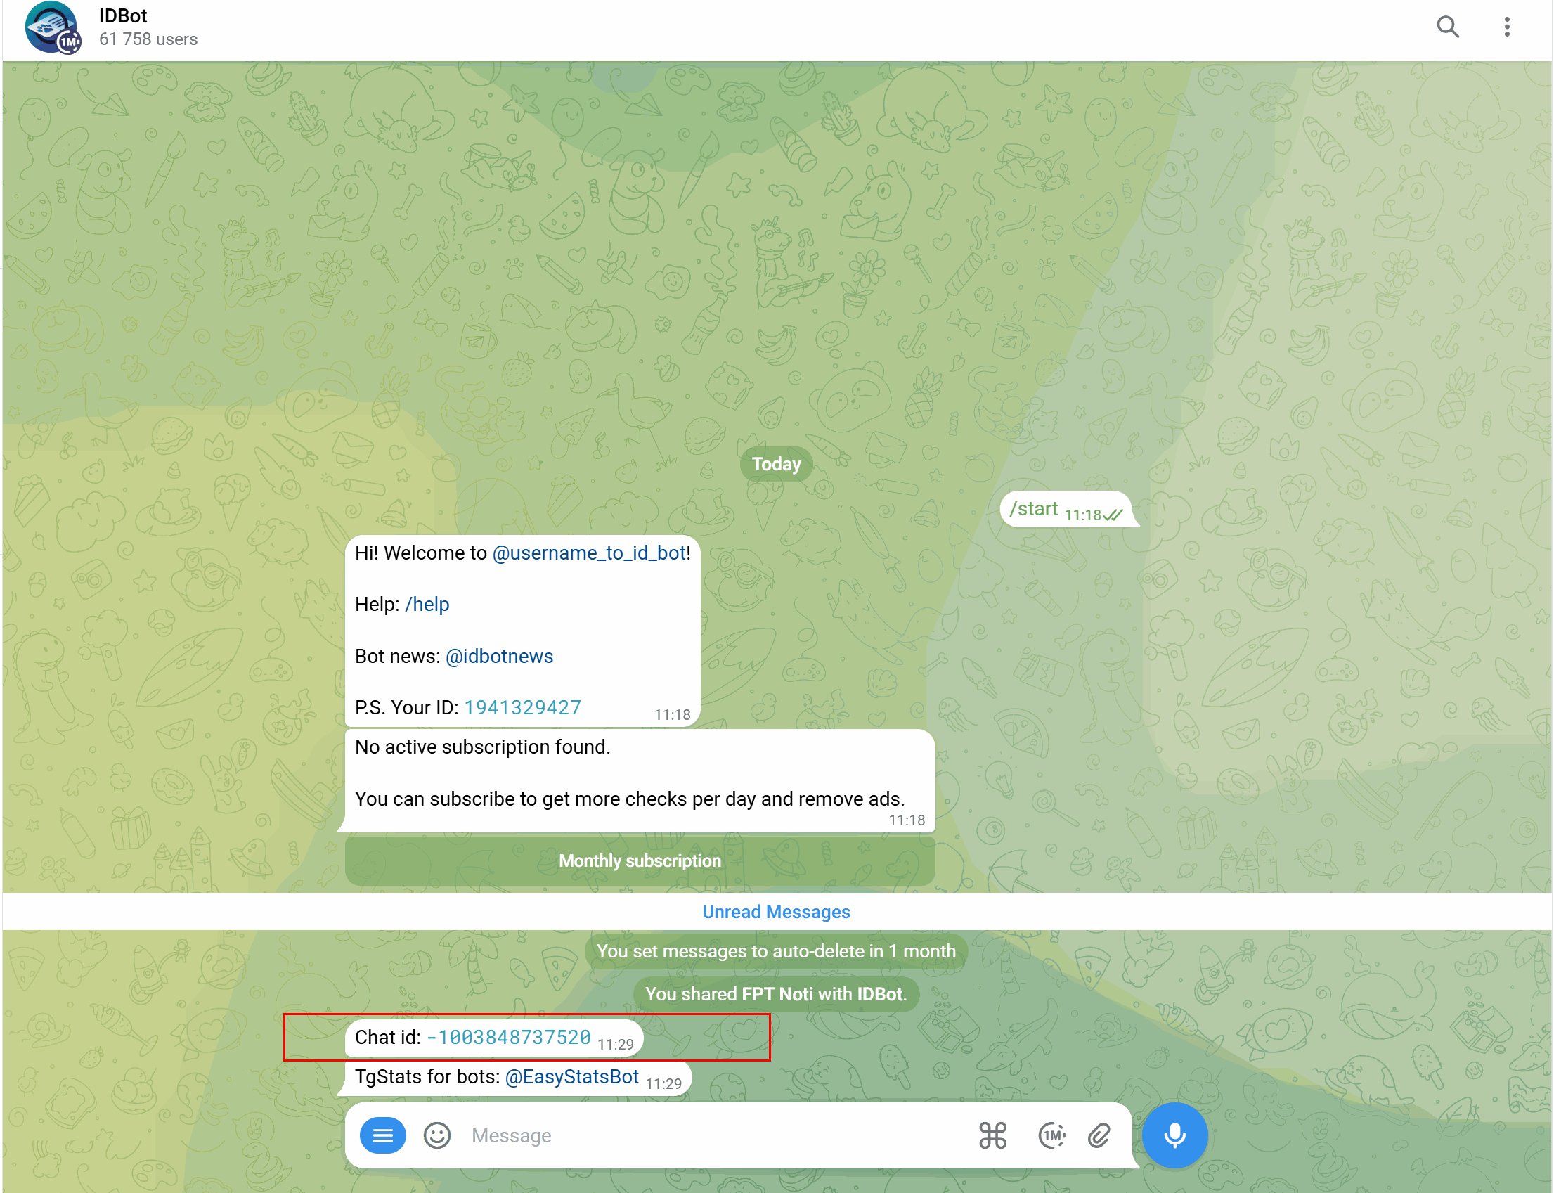1554x1193 pixels.
Task: Click the /help command link
Action: pos(427,604)
